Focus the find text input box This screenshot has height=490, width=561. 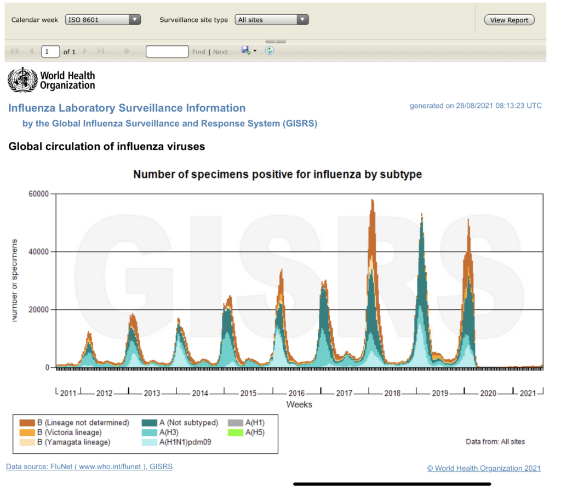[x=167, y=51]
